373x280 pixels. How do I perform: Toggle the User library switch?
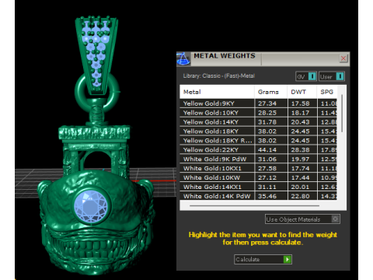tap(332, 76)
